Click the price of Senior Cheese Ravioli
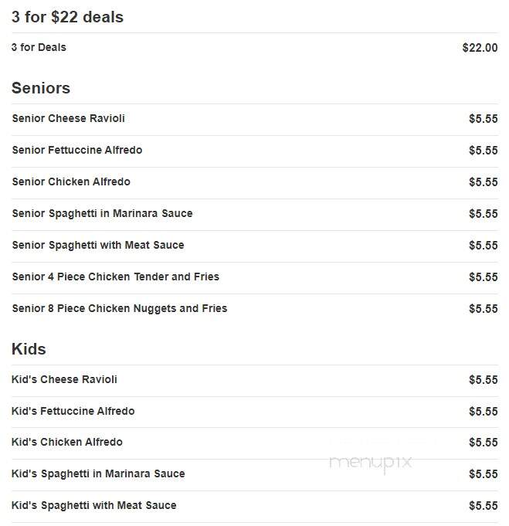The width and height of the screenshot is (509, 526). pos(484,119)
